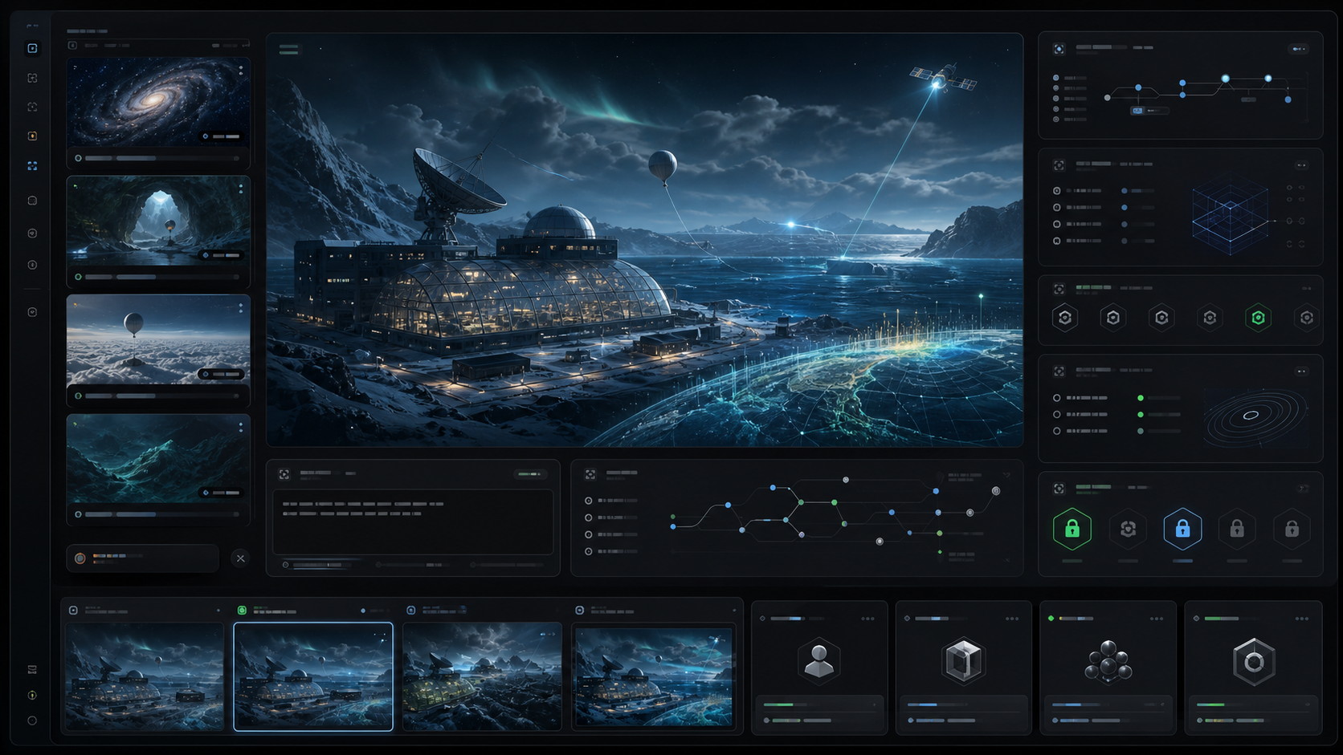The image size is (1343, 755).
Task: Open the three-dot menu on the hexagon ring card
Action: click(1302, 619)
